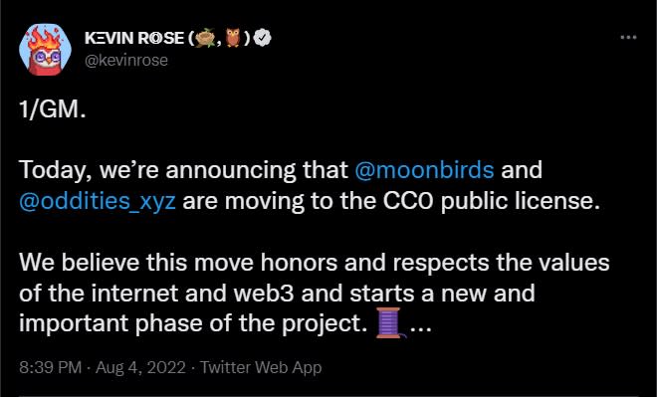Click the "CC0 public license" text
This screenshot has height=397, width=657.
[489, 201]
